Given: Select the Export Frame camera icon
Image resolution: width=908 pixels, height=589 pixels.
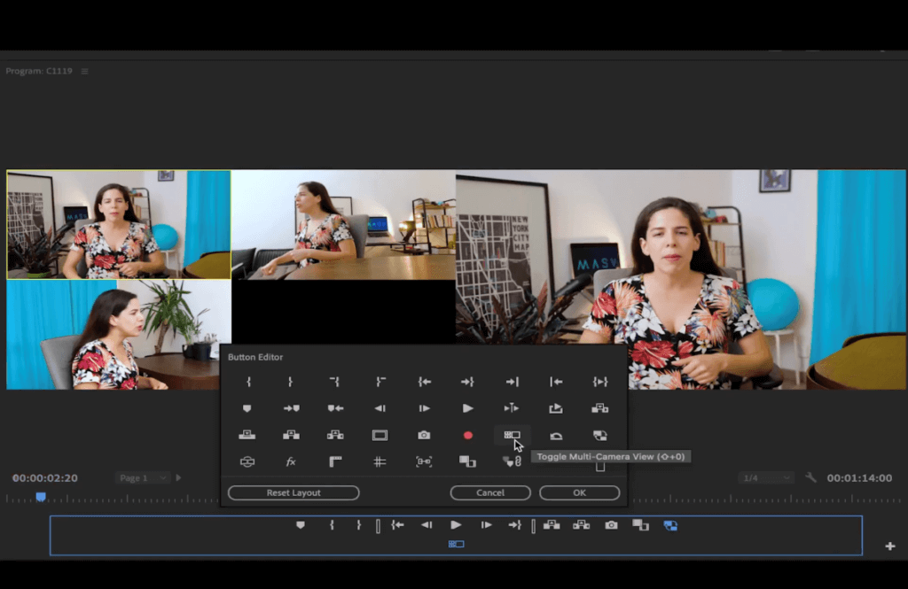Looking at the screenshot, I should click(x=424, y=434).
